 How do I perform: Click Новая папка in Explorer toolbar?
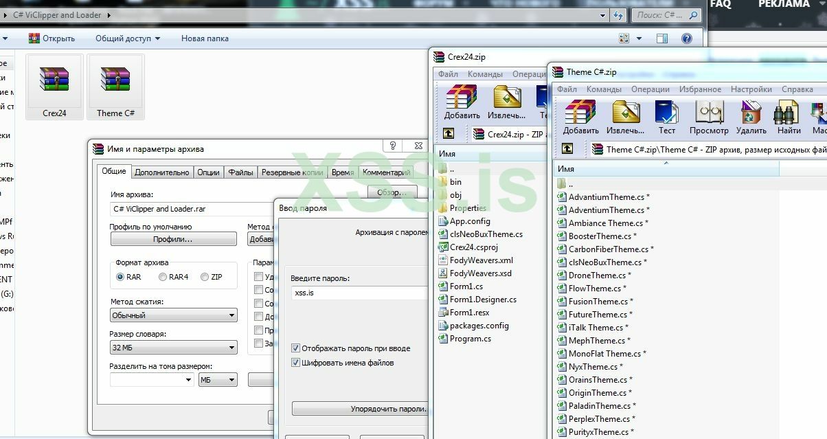point(205,38)
